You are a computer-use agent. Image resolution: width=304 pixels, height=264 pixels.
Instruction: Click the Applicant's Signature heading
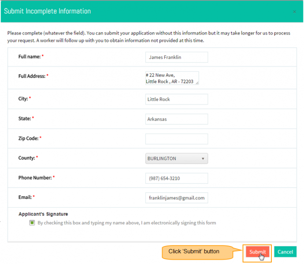pyautogui.click(x=43, y=214)
